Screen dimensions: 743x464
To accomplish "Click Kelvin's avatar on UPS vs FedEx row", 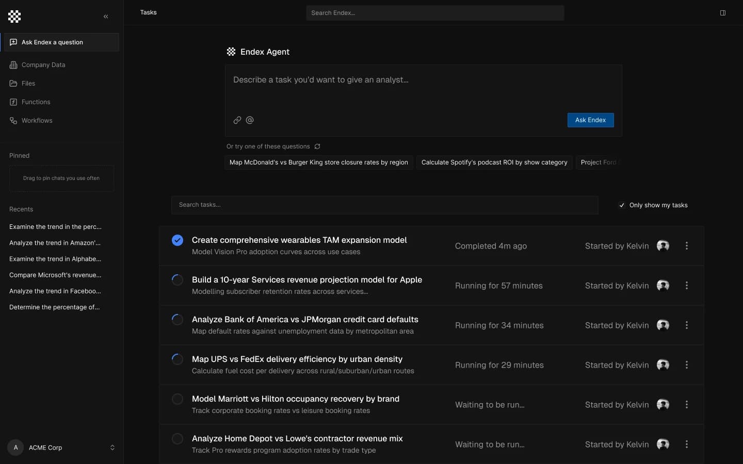I will click(x=663, y=365).
